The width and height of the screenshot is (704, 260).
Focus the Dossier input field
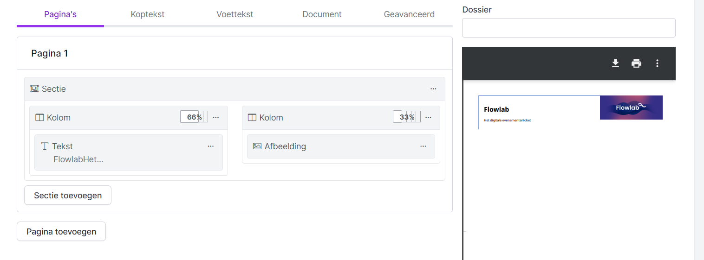(568, 28)
